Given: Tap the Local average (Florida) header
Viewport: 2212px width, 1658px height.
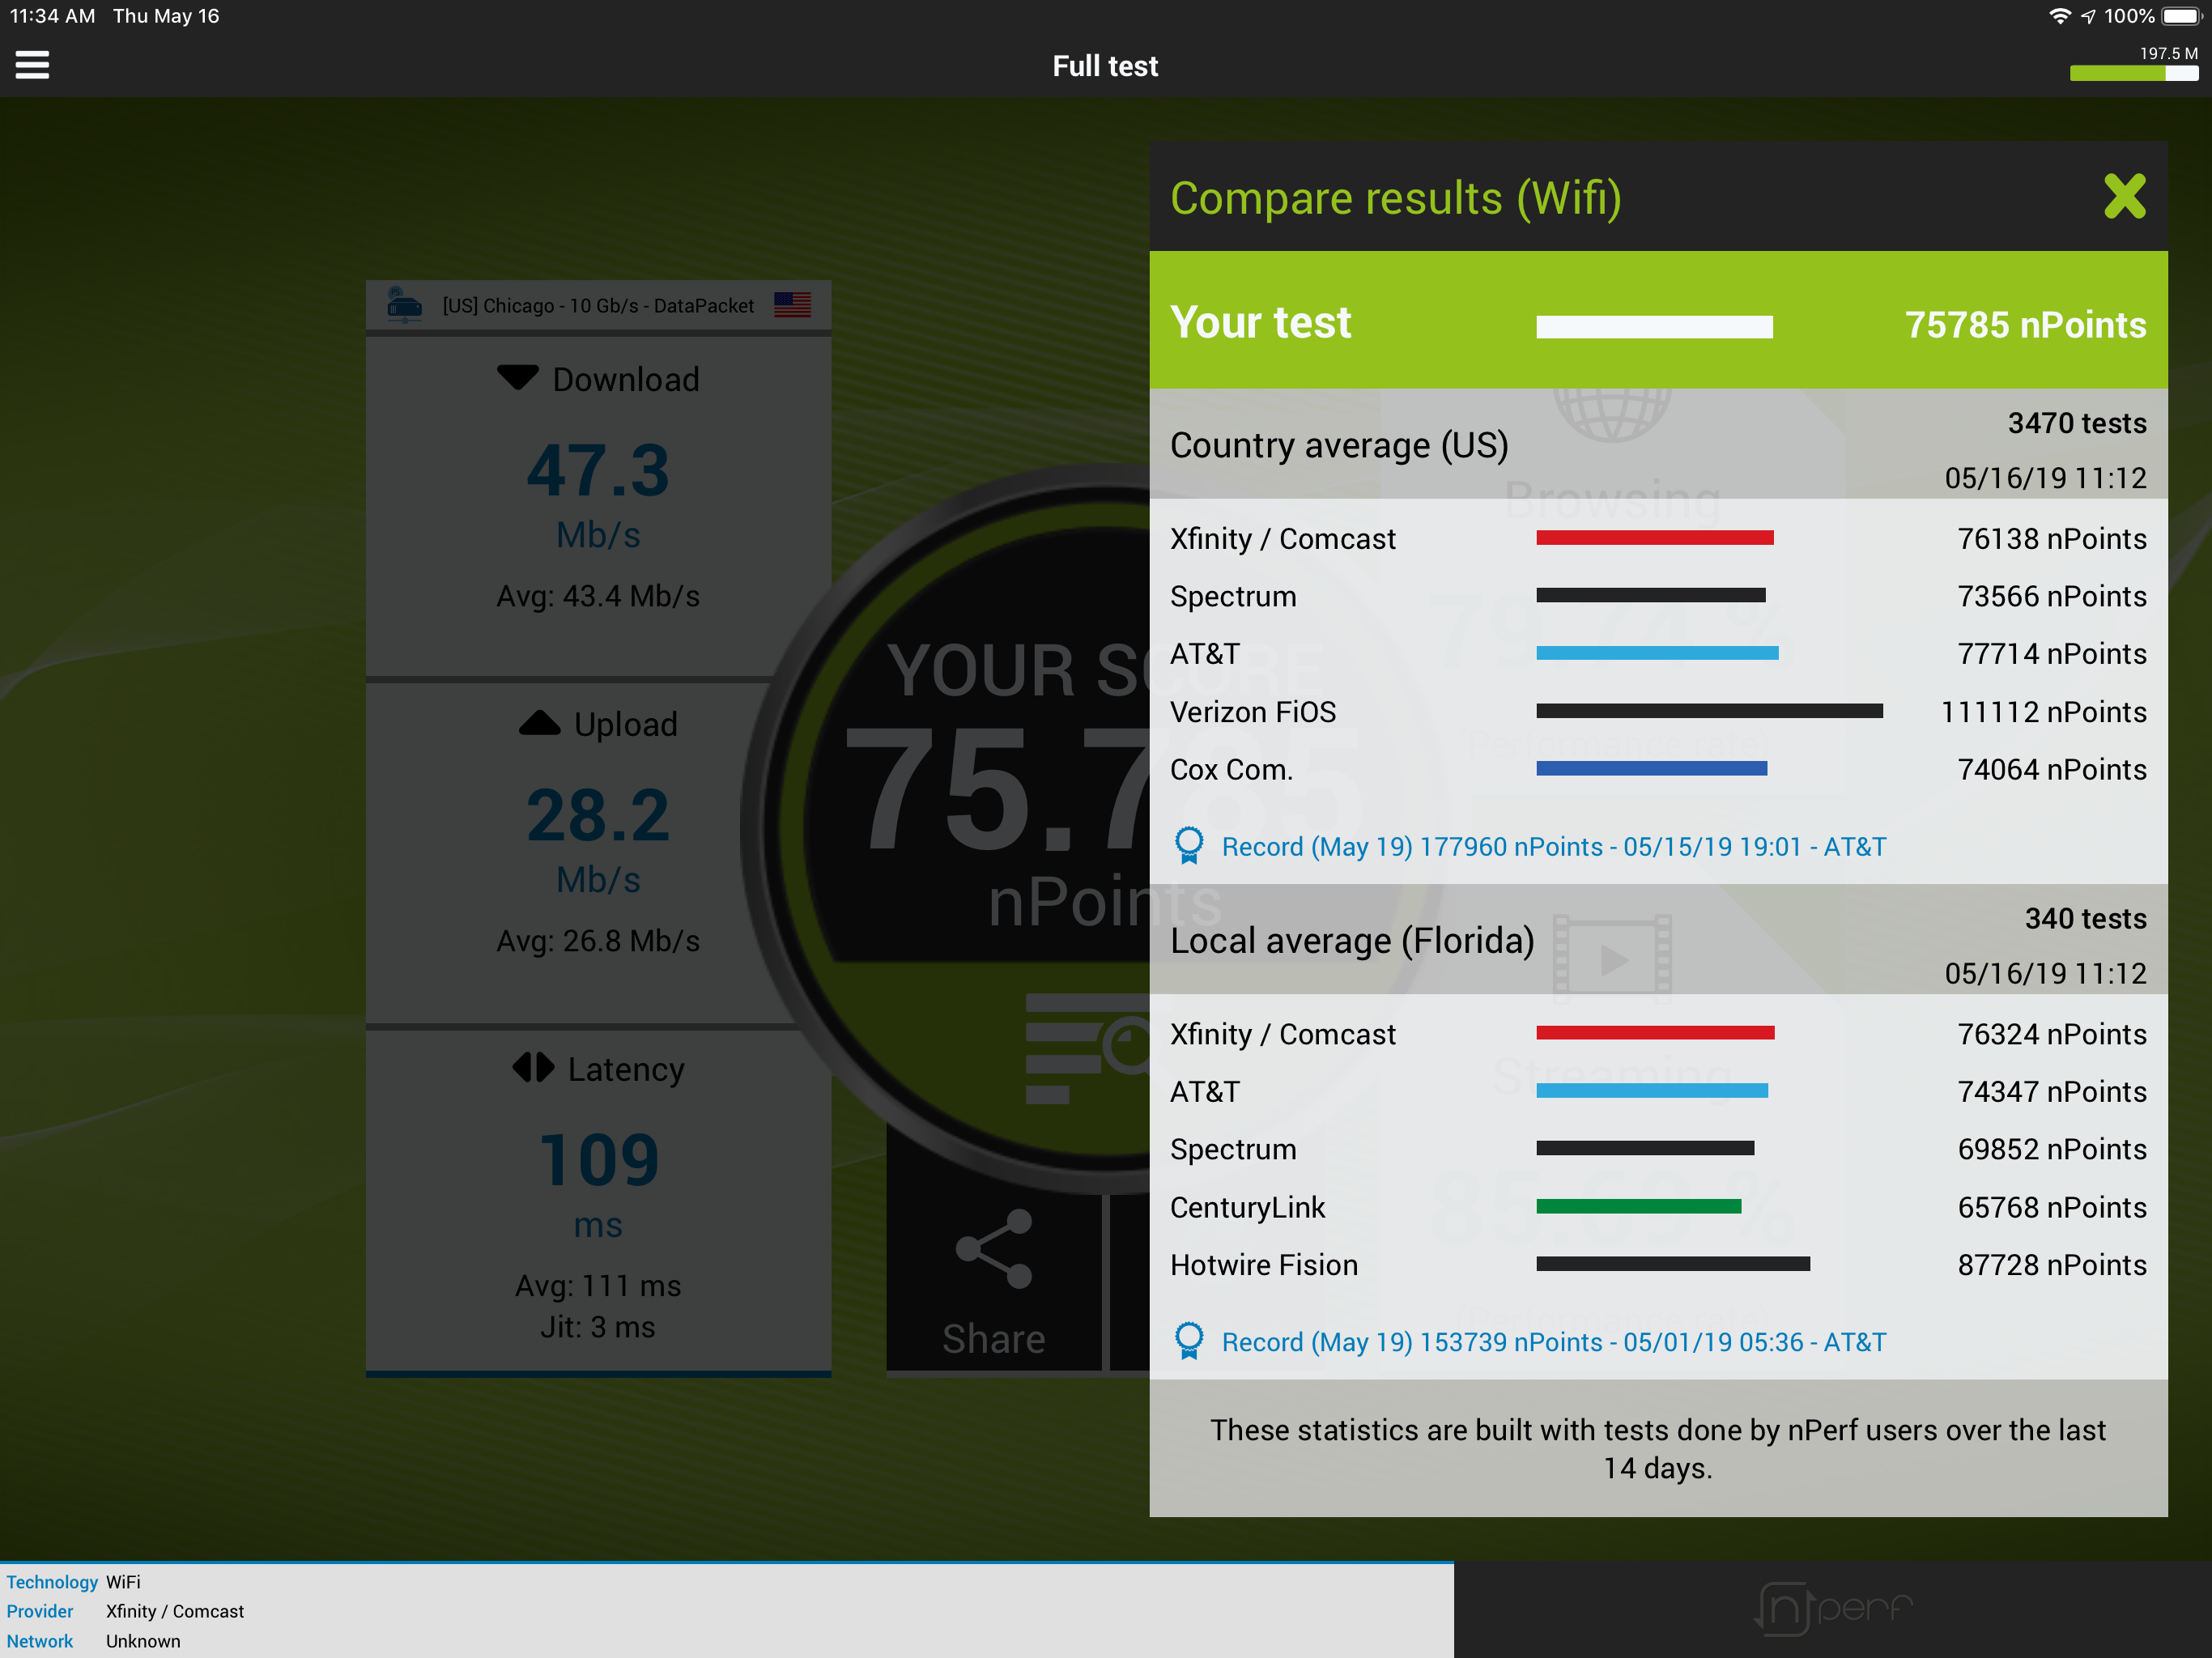Looking at the screenshot, I should click(1658, 939).
